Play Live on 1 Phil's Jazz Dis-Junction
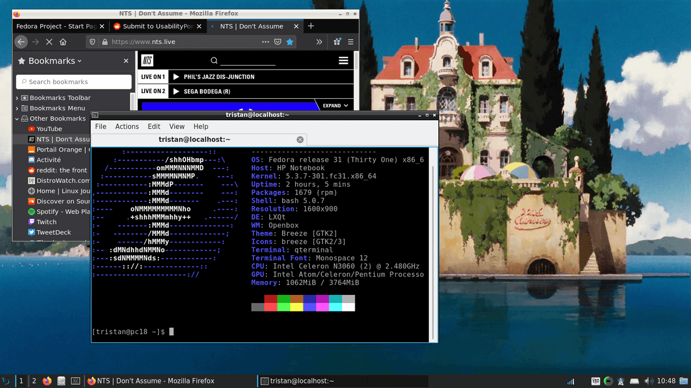 tap(177, 77)
